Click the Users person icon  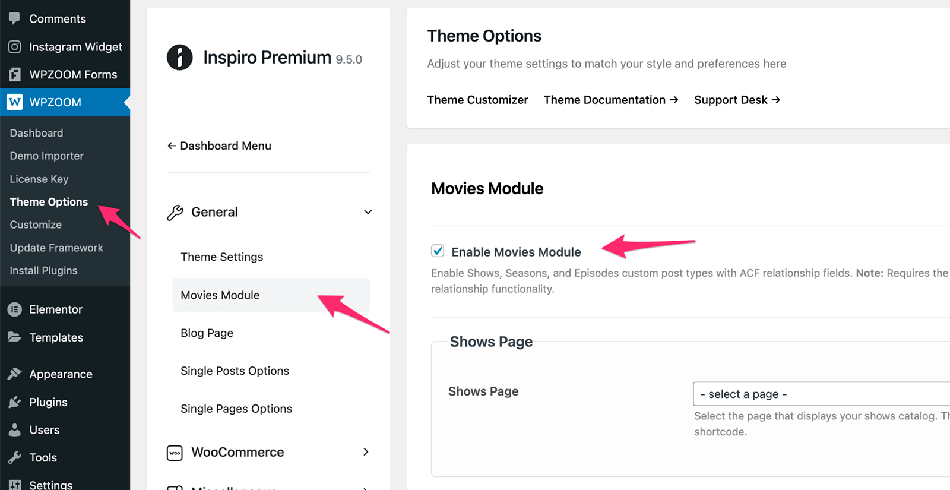[15, 429]
